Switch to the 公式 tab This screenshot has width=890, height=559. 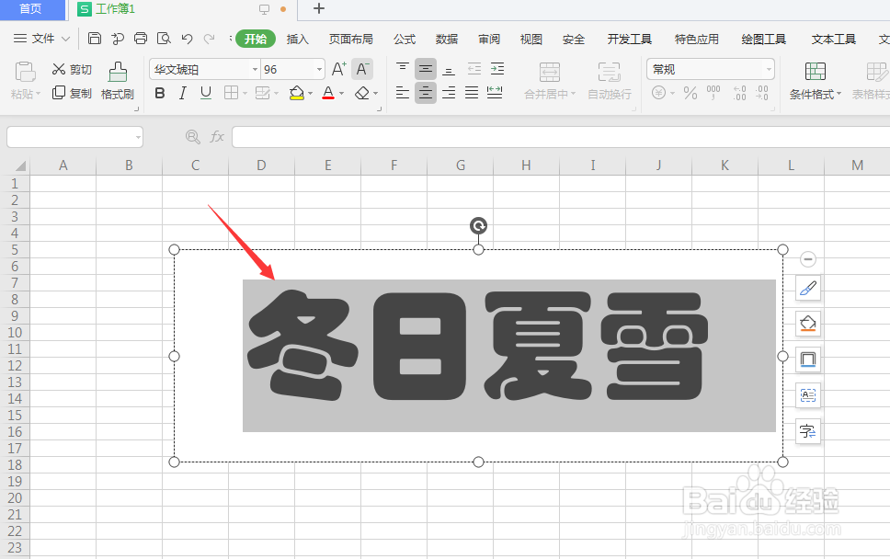[x=405, y=40]
